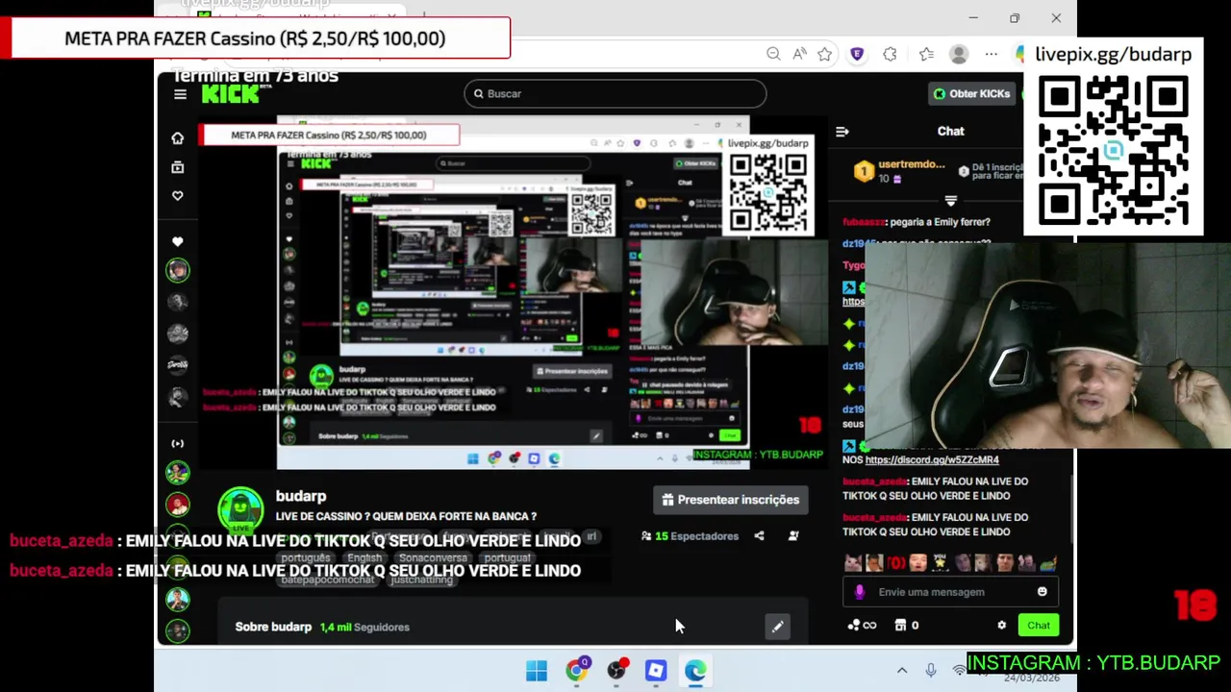1231x692 pixels.
Task: Open the chat shop icon showing 0
Action: (x=906, y=626)
